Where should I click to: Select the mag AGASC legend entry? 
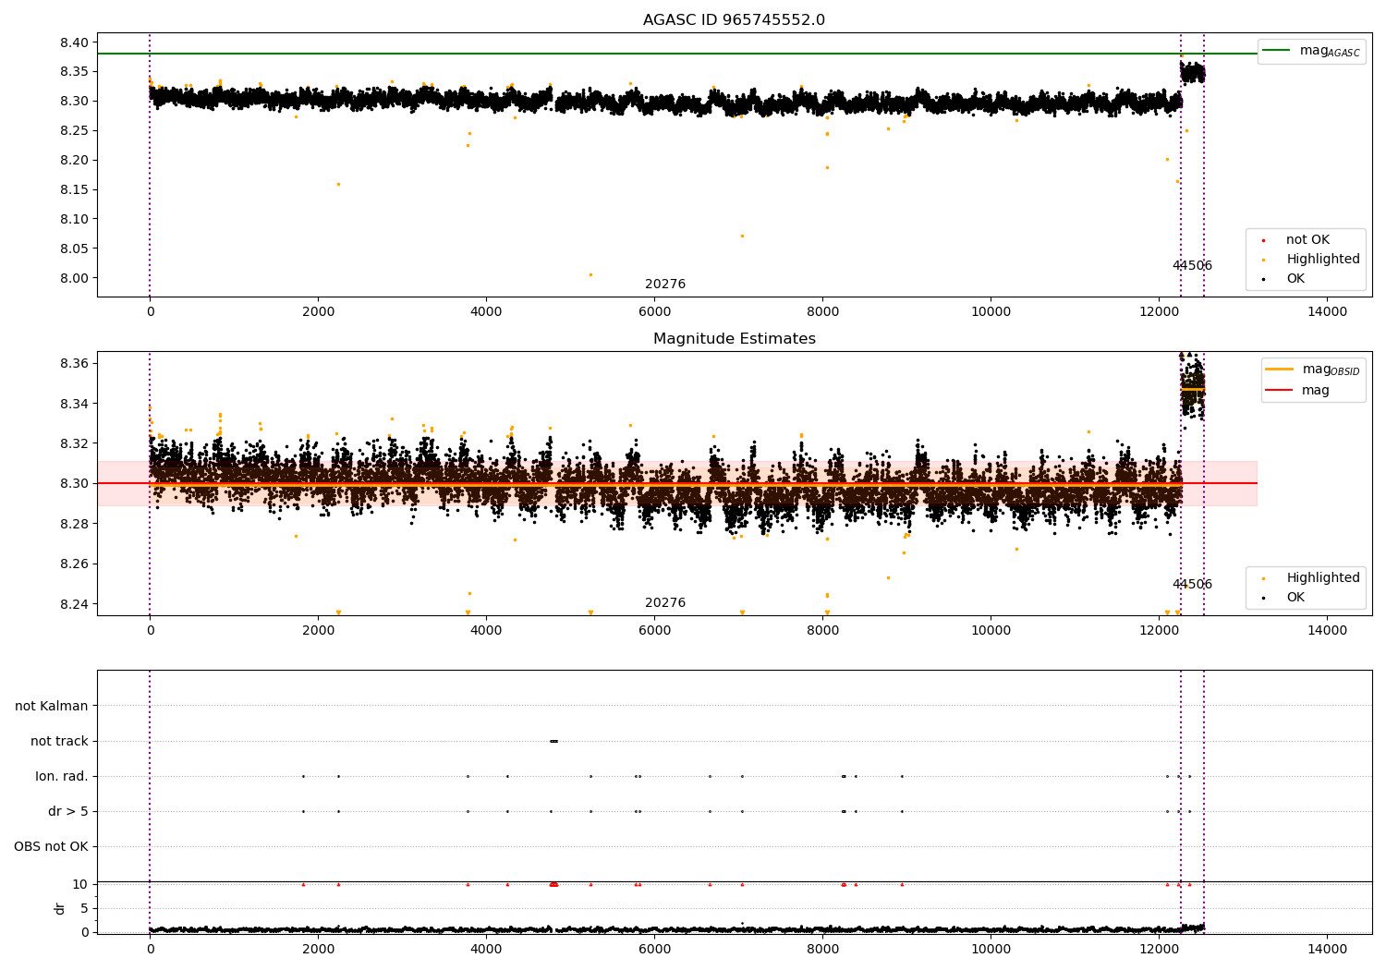click(x=1311, y=51)
